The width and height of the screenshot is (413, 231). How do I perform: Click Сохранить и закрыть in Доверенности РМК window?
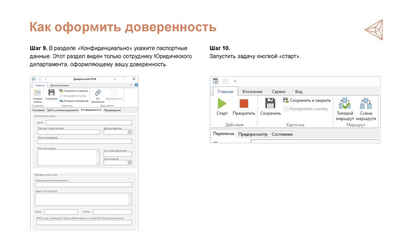73,91
